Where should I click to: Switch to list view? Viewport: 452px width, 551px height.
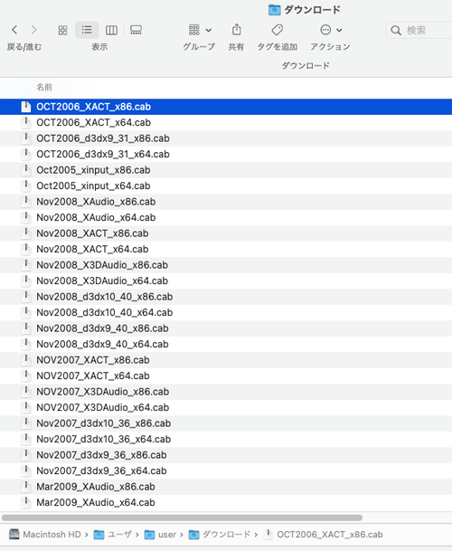pyautogui.click(x=87, y=30)
